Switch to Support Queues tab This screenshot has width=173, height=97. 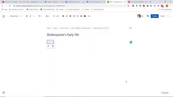click(x=54, y=2)
